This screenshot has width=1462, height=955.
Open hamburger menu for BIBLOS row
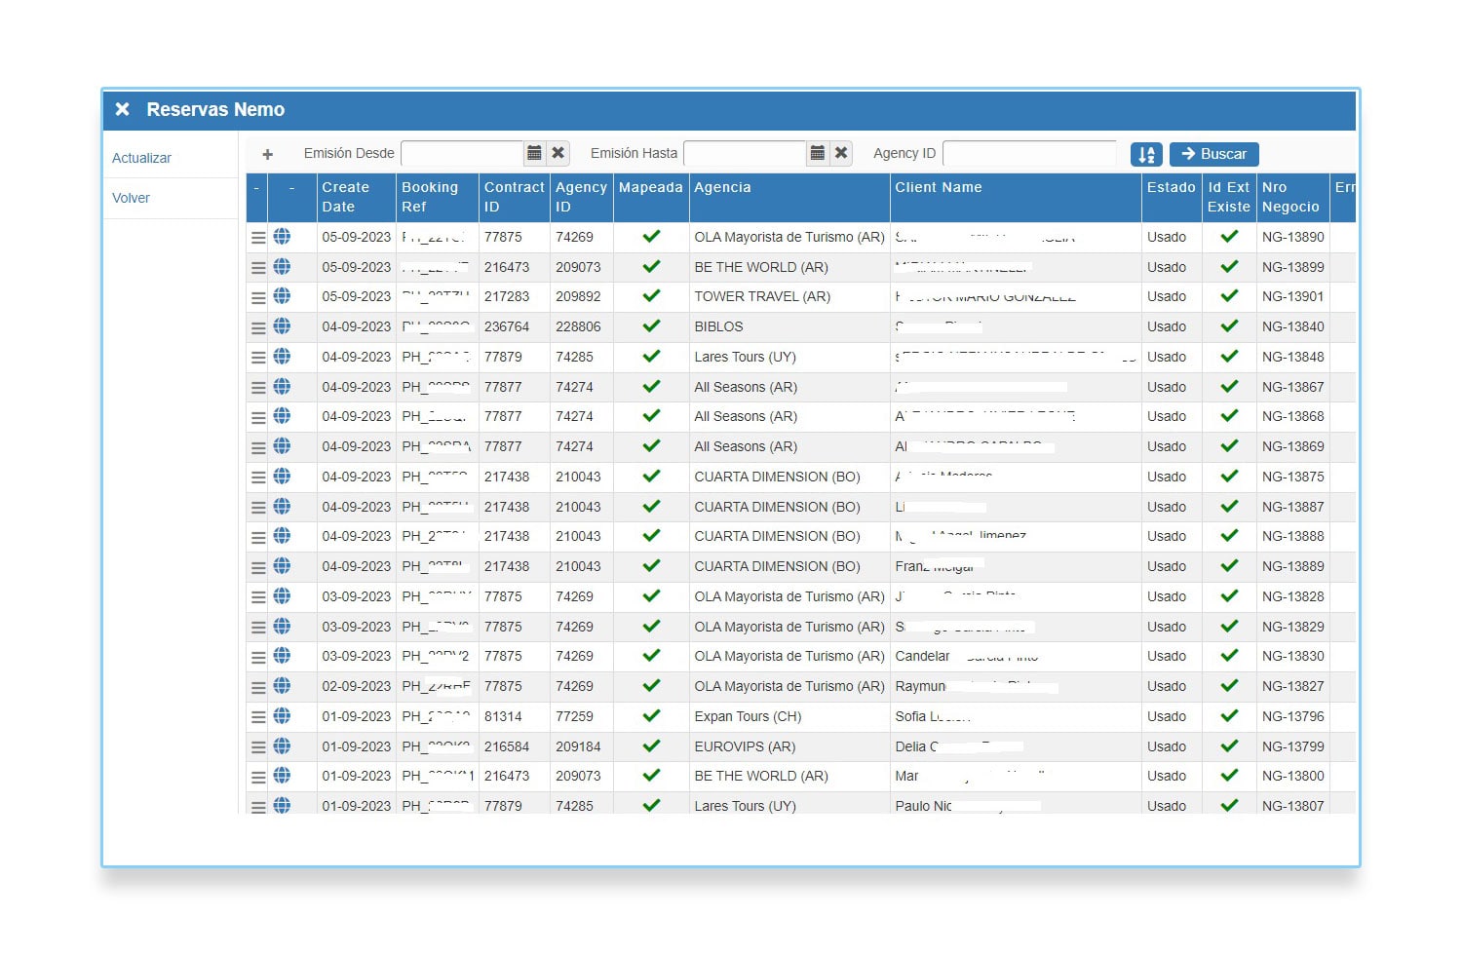coord(258,327)
